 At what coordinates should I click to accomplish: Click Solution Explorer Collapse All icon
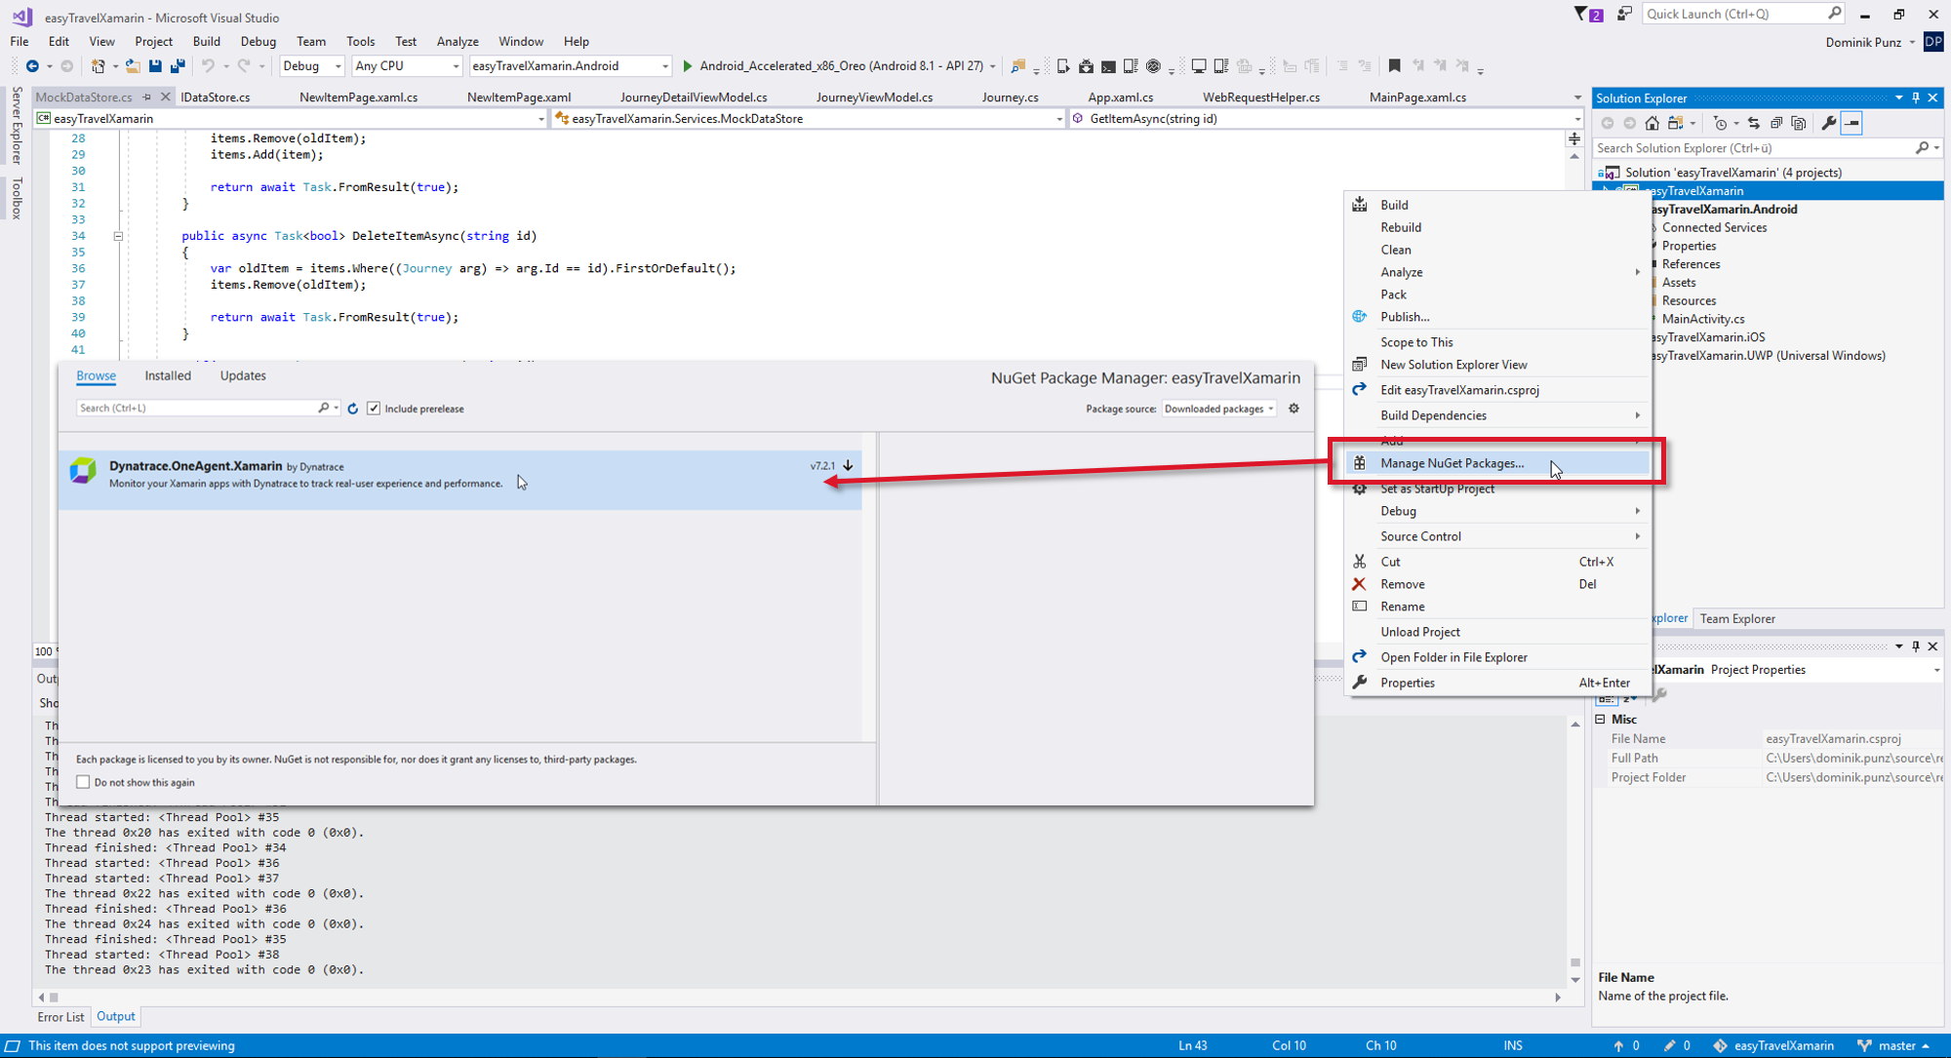(1776, 123)
